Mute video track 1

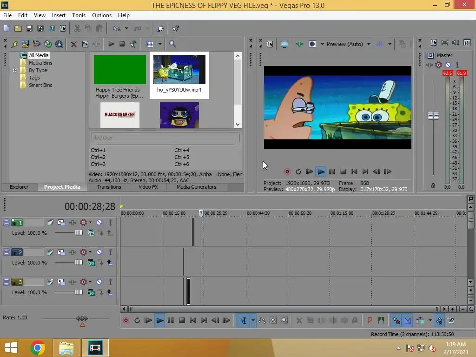[99, 223]
